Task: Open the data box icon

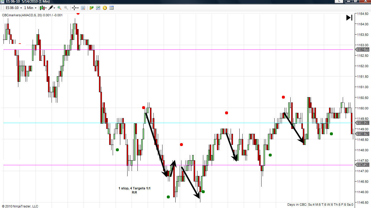Action: pyautogui.click(x=83, y=8)
